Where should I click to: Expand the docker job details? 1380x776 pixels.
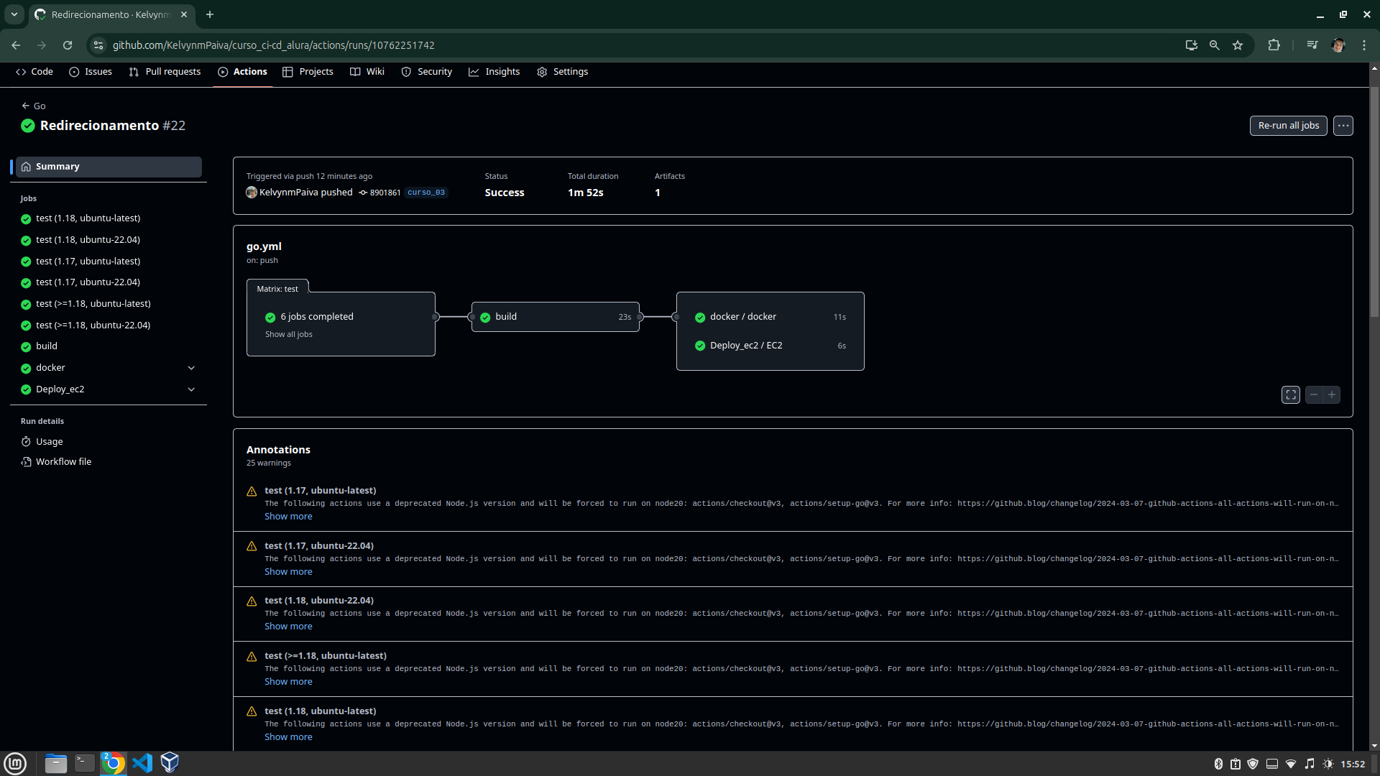(x=190, y=368)
